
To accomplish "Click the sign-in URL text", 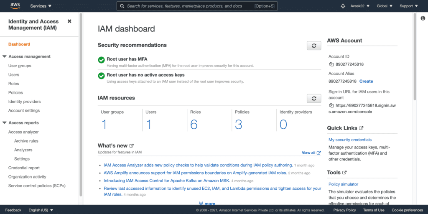I will 362,109.
